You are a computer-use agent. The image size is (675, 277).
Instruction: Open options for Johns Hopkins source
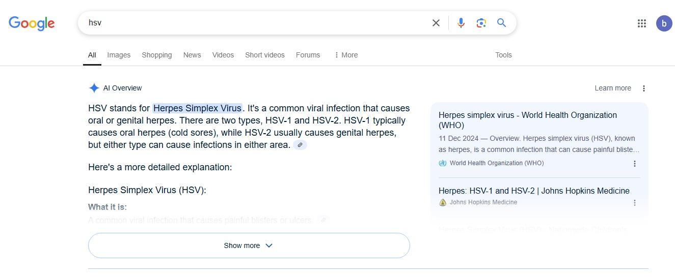pos(635,203)
